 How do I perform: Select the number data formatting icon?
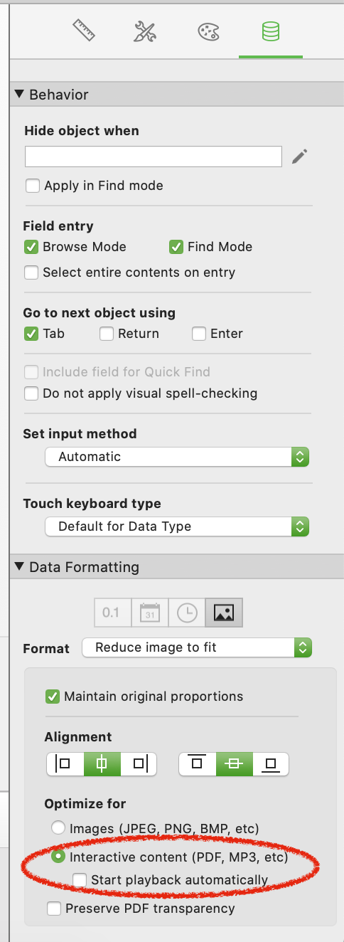click(112, 613)
